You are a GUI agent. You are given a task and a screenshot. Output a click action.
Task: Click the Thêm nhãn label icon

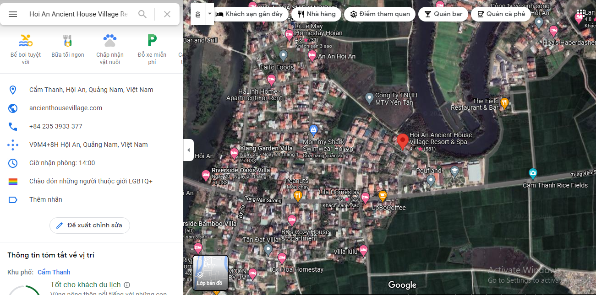coord(13,199)
